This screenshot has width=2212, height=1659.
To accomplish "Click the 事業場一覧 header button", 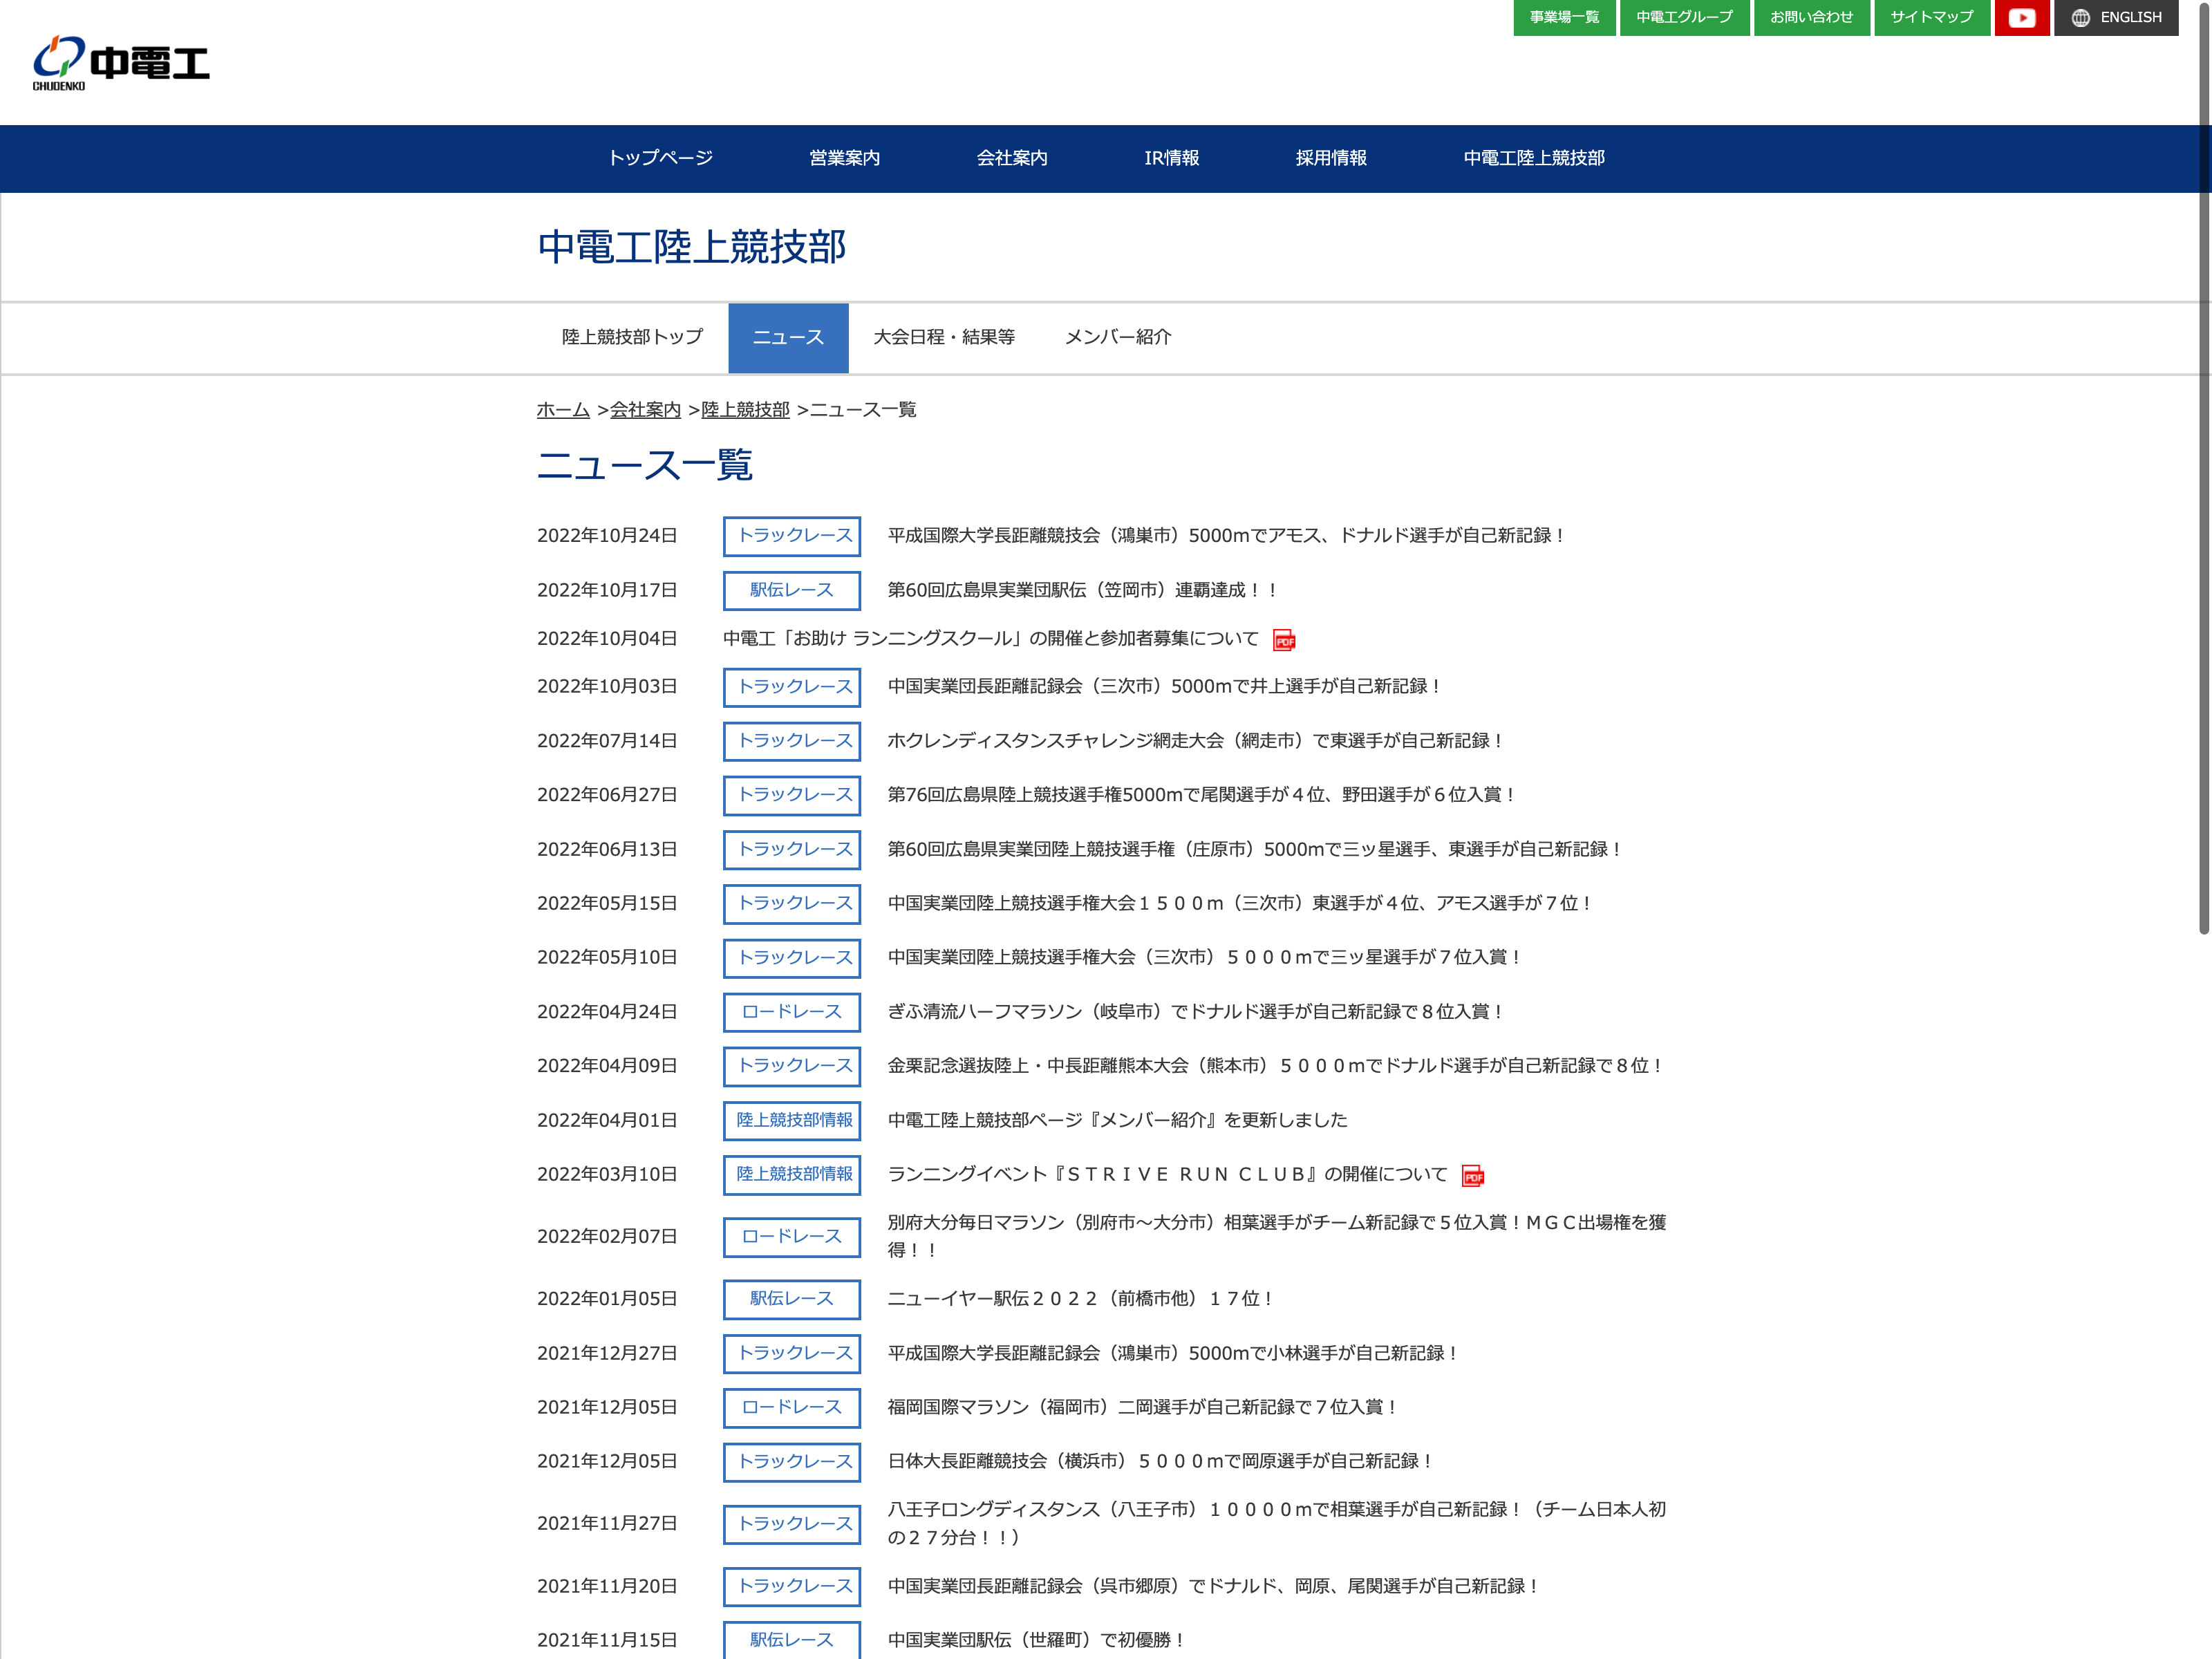I will coord(1564,17).
